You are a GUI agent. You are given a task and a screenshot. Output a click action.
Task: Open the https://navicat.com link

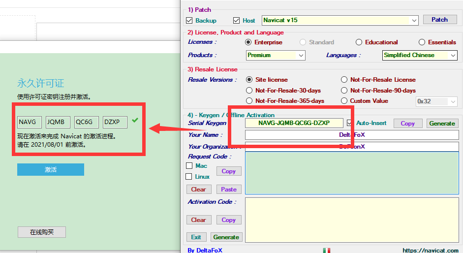click(431, 251)
